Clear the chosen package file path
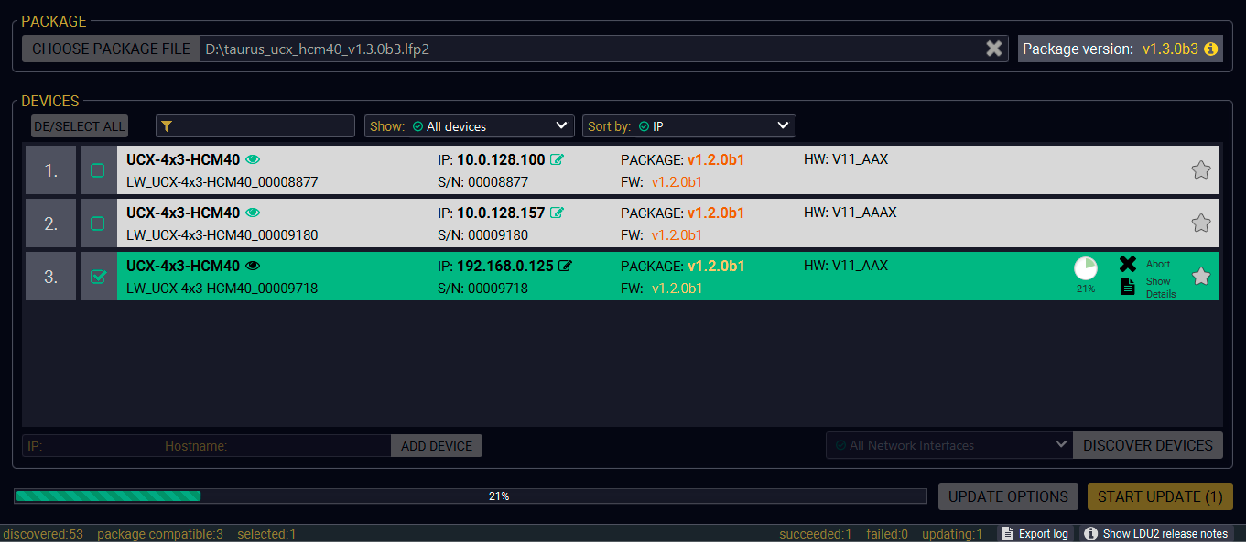 tap(993, 49)
